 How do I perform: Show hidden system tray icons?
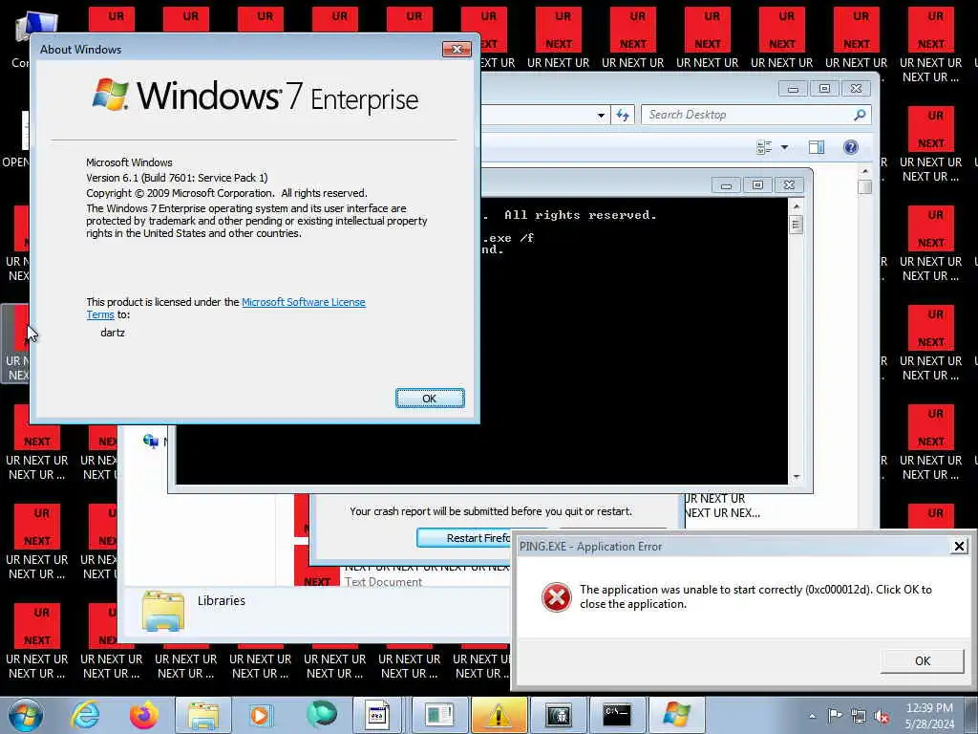812,717
